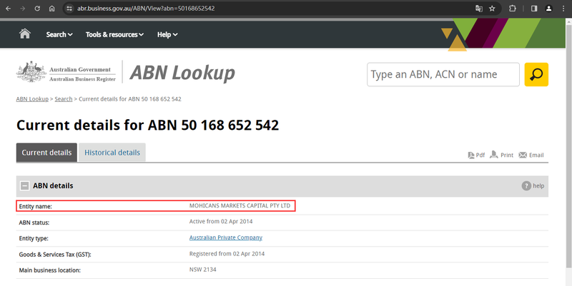
Task: Collapse the ABN details section
Action: coord(24,186)
